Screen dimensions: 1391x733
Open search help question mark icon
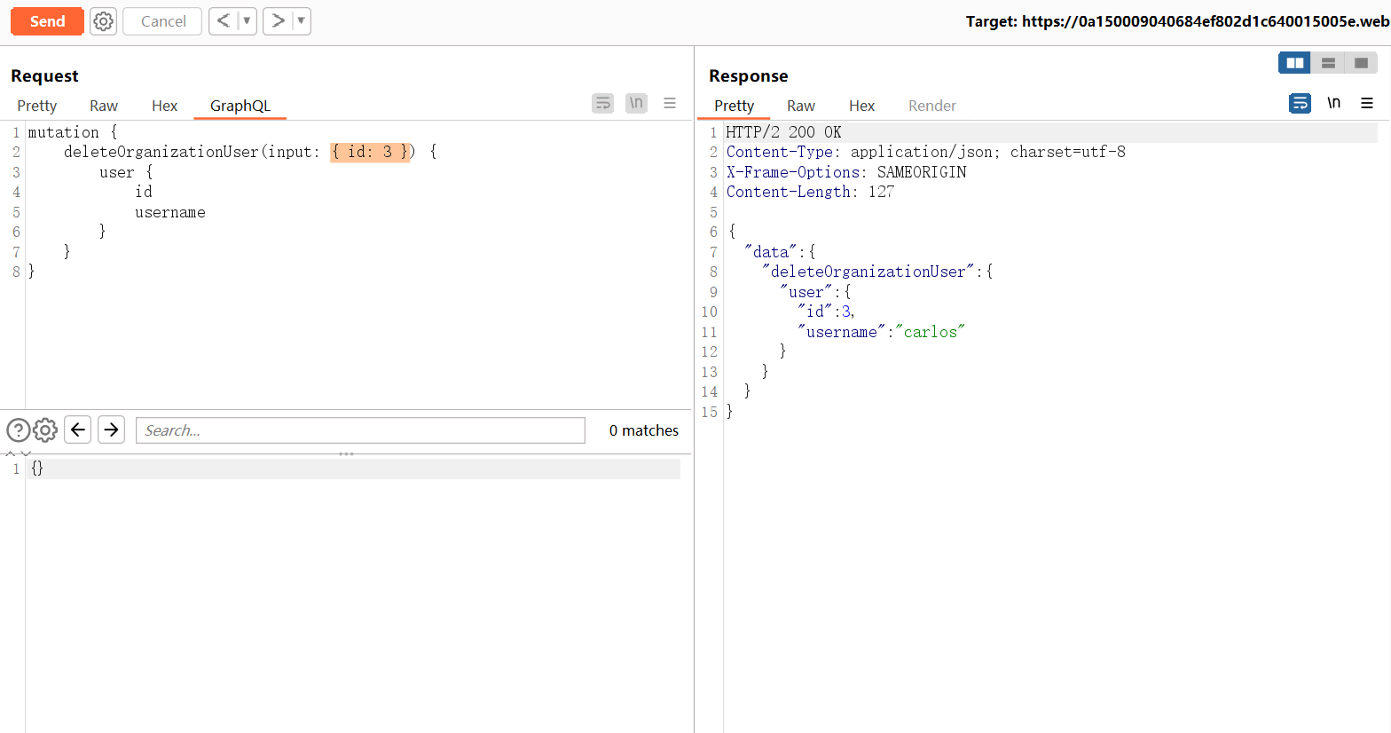pos(18,430)
